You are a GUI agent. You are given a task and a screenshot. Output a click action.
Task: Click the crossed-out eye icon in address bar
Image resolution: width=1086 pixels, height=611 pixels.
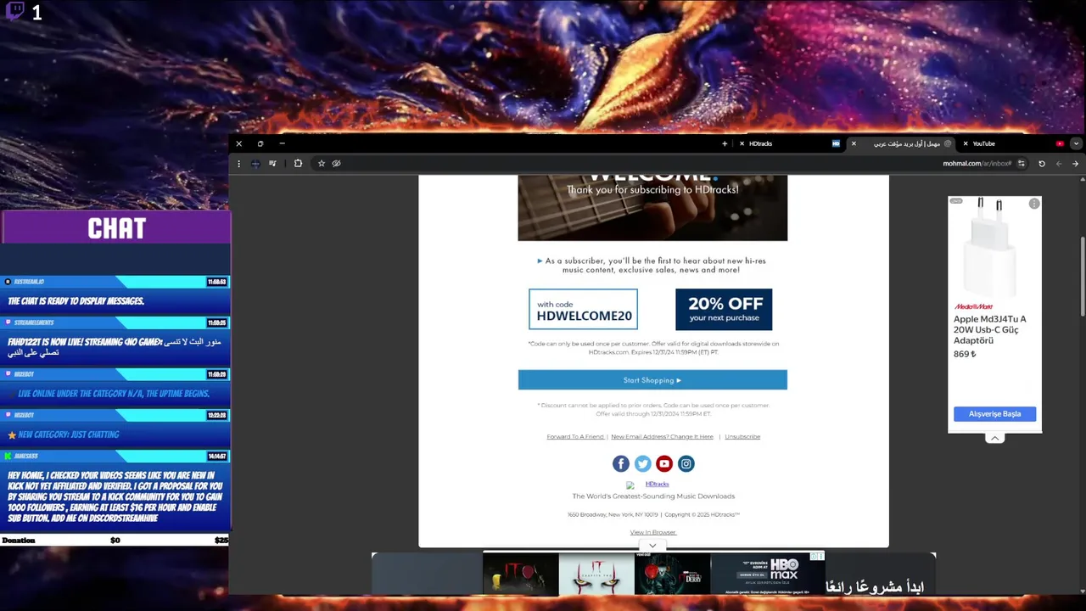[x=337, y=164]
